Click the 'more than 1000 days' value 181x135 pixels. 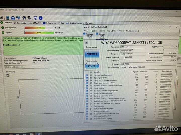(x=41, y=60)
